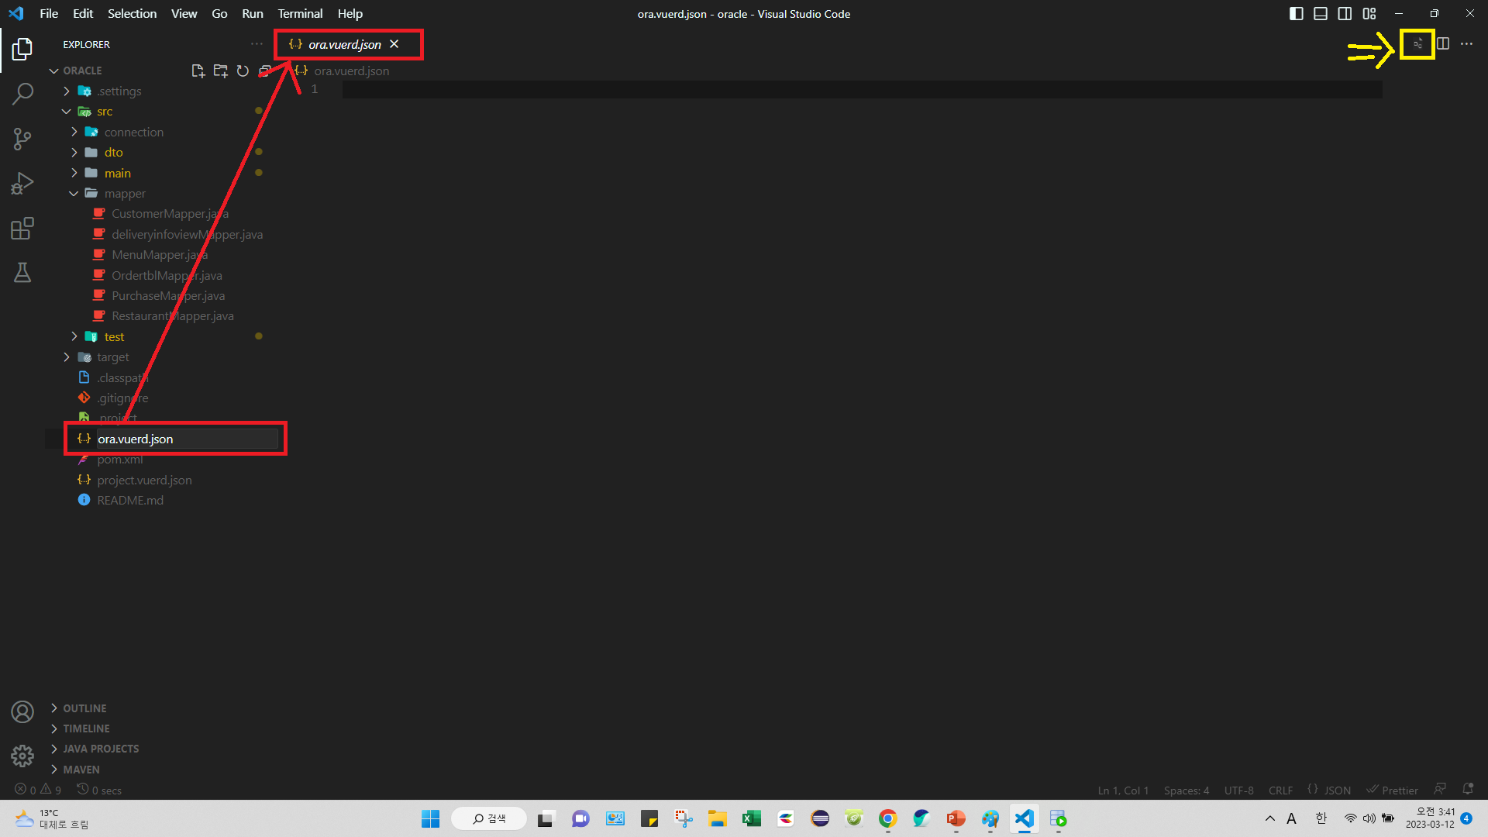Image resolution: width=1488 pixels, height=837 pixels.
Task: Open the Testing flask icon view
Action: click(x=22, y=273)
